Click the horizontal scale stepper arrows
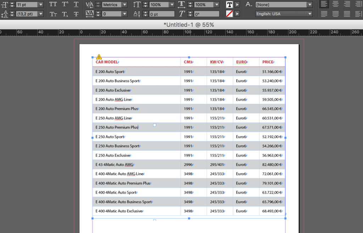The height and width of the screenshot is (233, 363). click(190, 5)
